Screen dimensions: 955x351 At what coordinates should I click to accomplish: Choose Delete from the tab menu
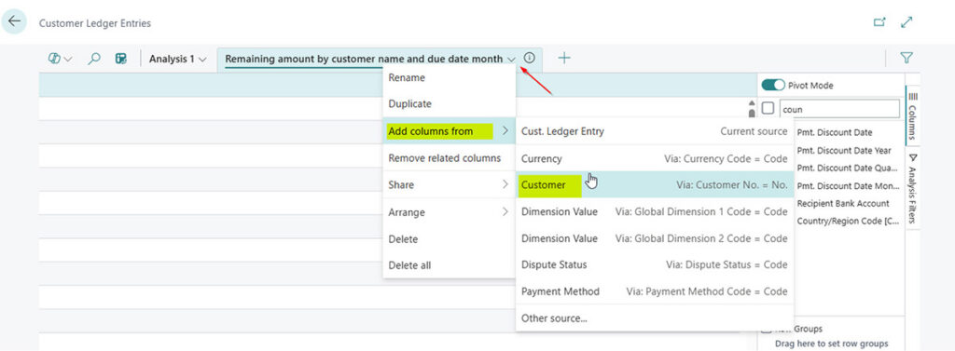pos(449,239)
